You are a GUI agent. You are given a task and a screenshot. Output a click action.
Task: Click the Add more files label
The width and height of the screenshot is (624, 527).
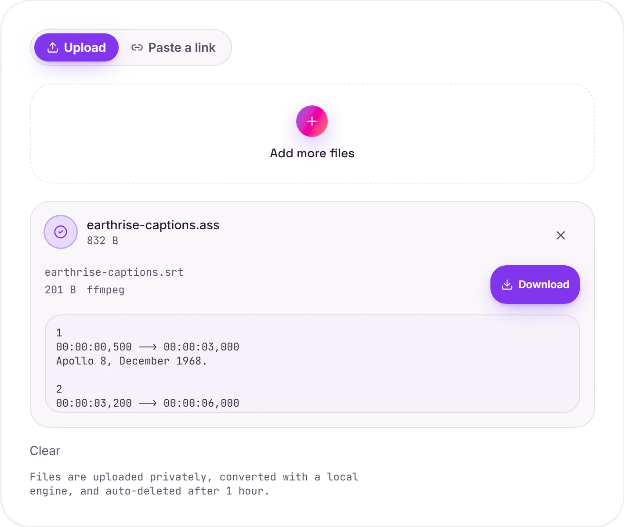click(x=312, y=153)
